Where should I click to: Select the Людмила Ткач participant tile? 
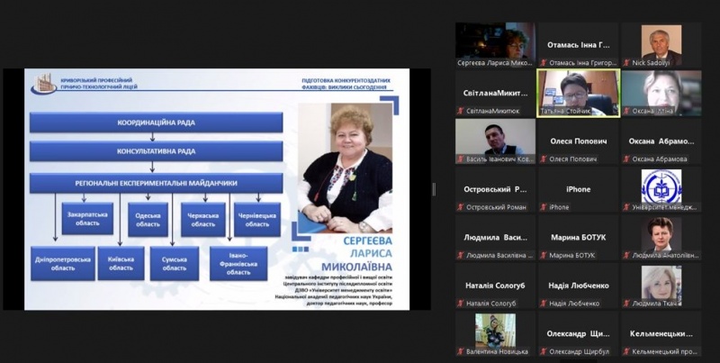pyautogui.click(x=661, y=285)
